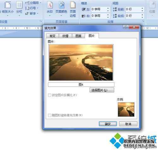Click the Cancel (取消) button

128,124
